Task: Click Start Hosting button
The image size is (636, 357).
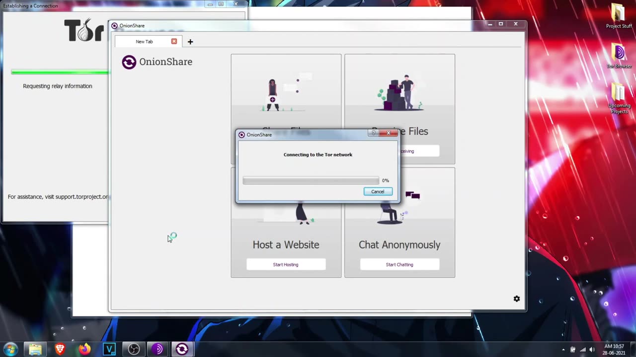Action: tap(286, 264)
